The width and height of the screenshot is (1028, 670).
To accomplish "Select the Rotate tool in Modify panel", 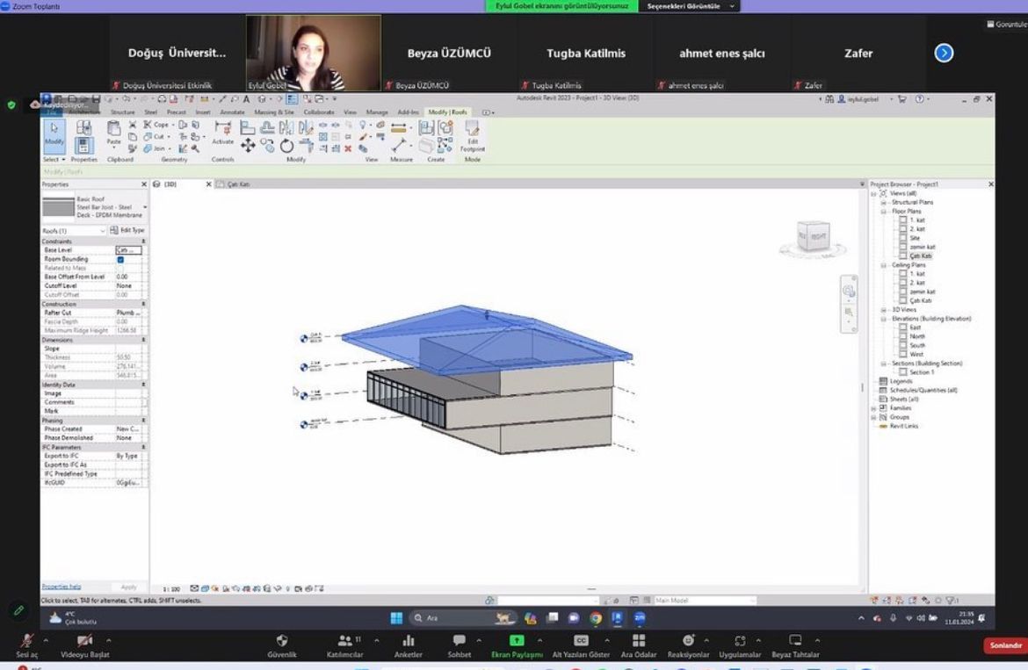I will (286, 146).
